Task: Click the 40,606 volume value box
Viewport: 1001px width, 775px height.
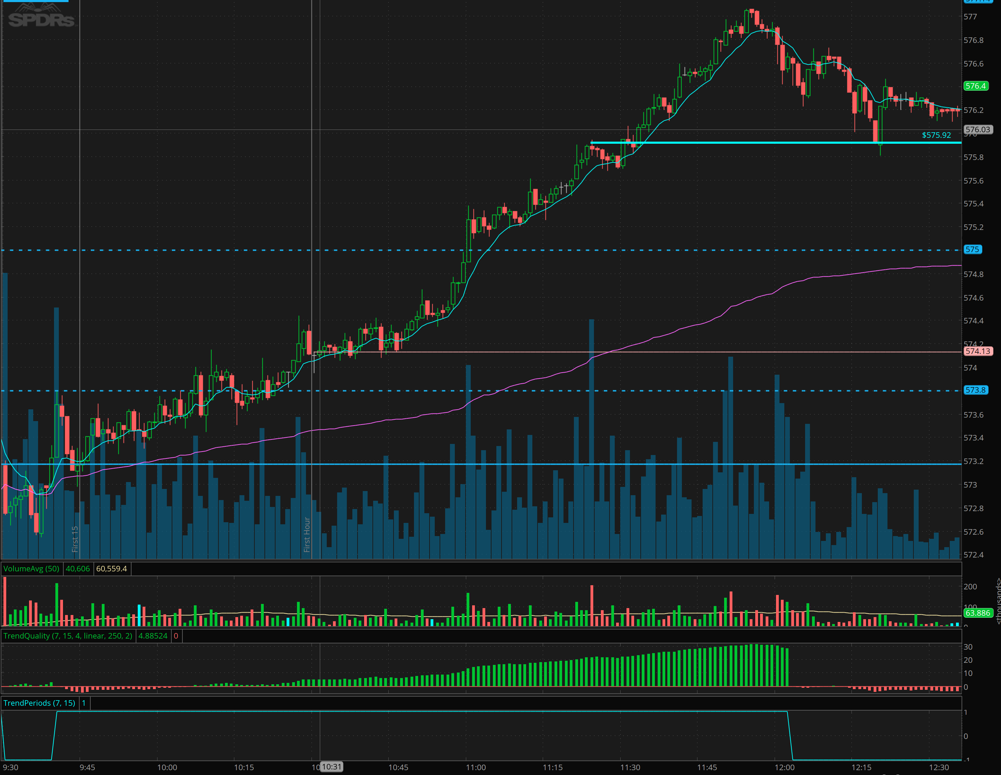Action: (78, 569)
